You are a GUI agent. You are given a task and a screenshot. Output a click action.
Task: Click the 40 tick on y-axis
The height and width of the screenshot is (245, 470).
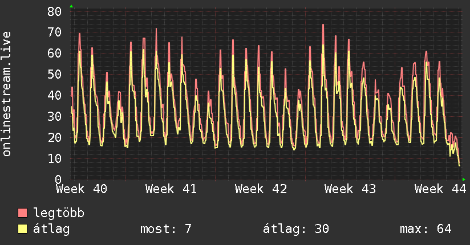click(55, 95)
